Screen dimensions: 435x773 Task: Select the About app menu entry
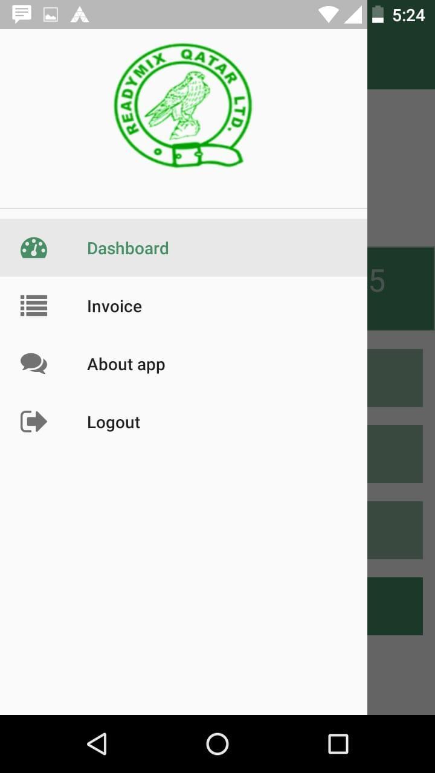pos(184,364)
